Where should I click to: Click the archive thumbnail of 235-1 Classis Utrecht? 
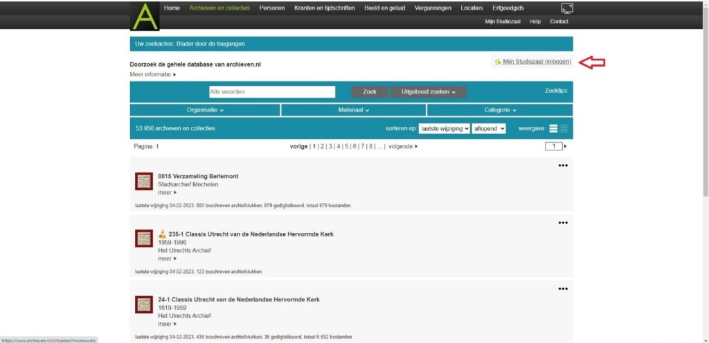[x=144, y=238]
